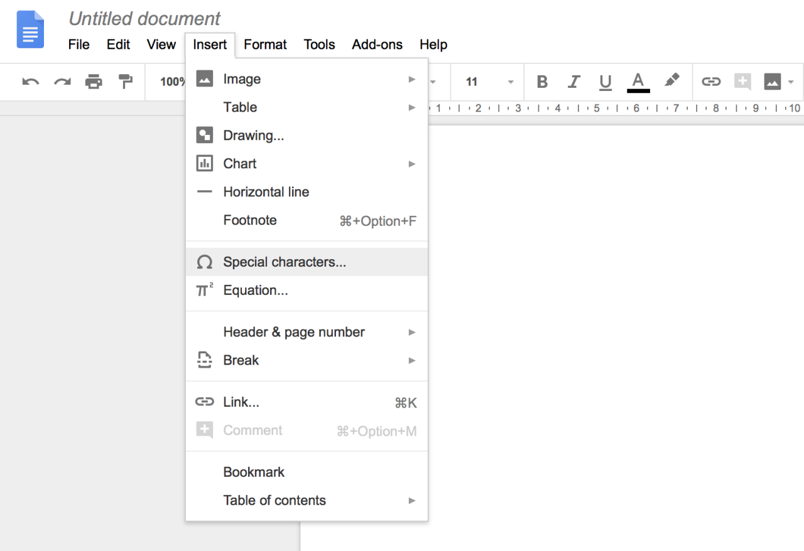Screen dimensions: 804x551
Task: Open the Google Docs home icon
Action: coord(30,30)
